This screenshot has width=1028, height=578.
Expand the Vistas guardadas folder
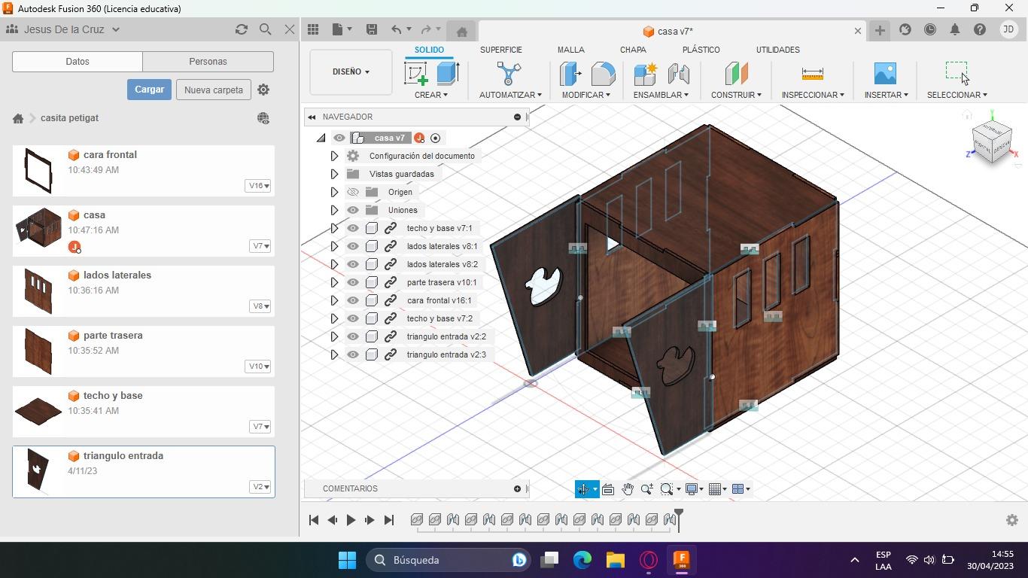point(334,174)
